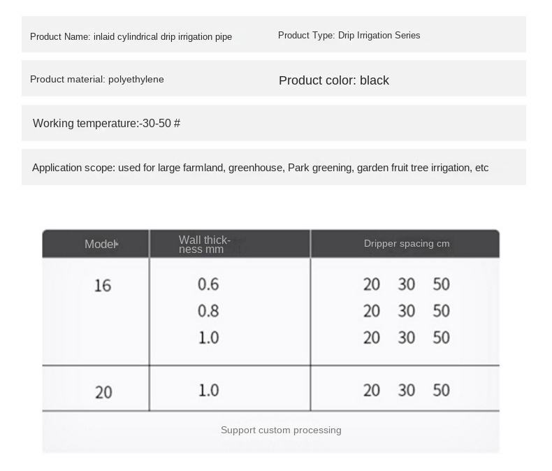This screenshot has height=471, width=552.
Task: Click model 20's 1.0 wall thickness value
Action: [x=208, y=390]
